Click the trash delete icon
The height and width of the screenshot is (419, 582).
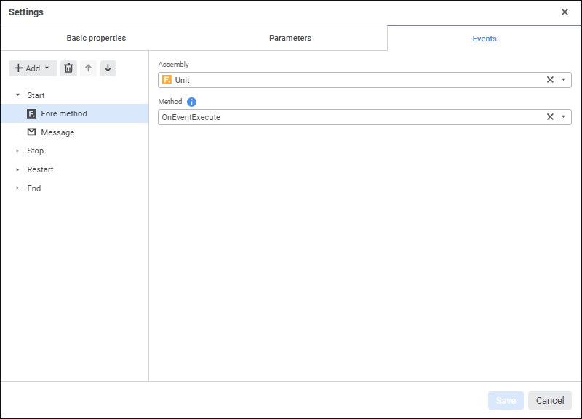point(68,68)
